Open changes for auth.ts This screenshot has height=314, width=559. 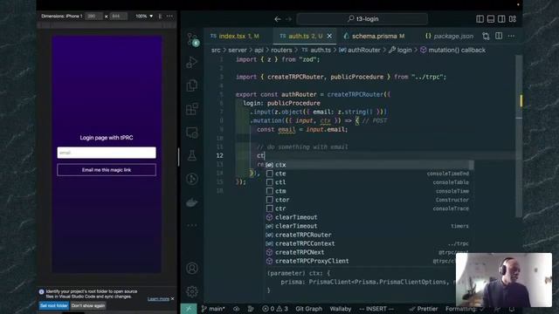coord(486,36)
